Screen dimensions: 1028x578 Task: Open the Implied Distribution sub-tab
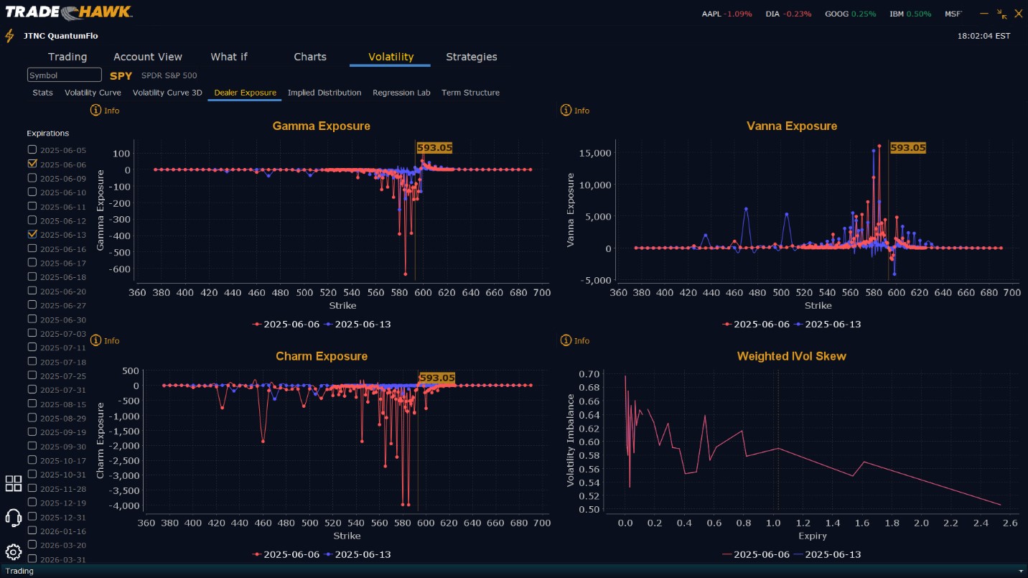[324, 93]
